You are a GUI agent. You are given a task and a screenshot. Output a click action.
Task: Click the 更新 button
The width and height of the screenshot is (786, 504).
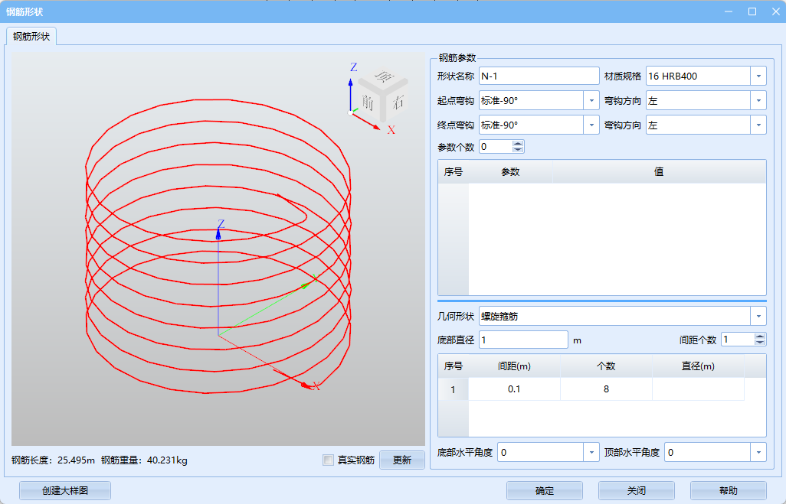coord(402,460)
